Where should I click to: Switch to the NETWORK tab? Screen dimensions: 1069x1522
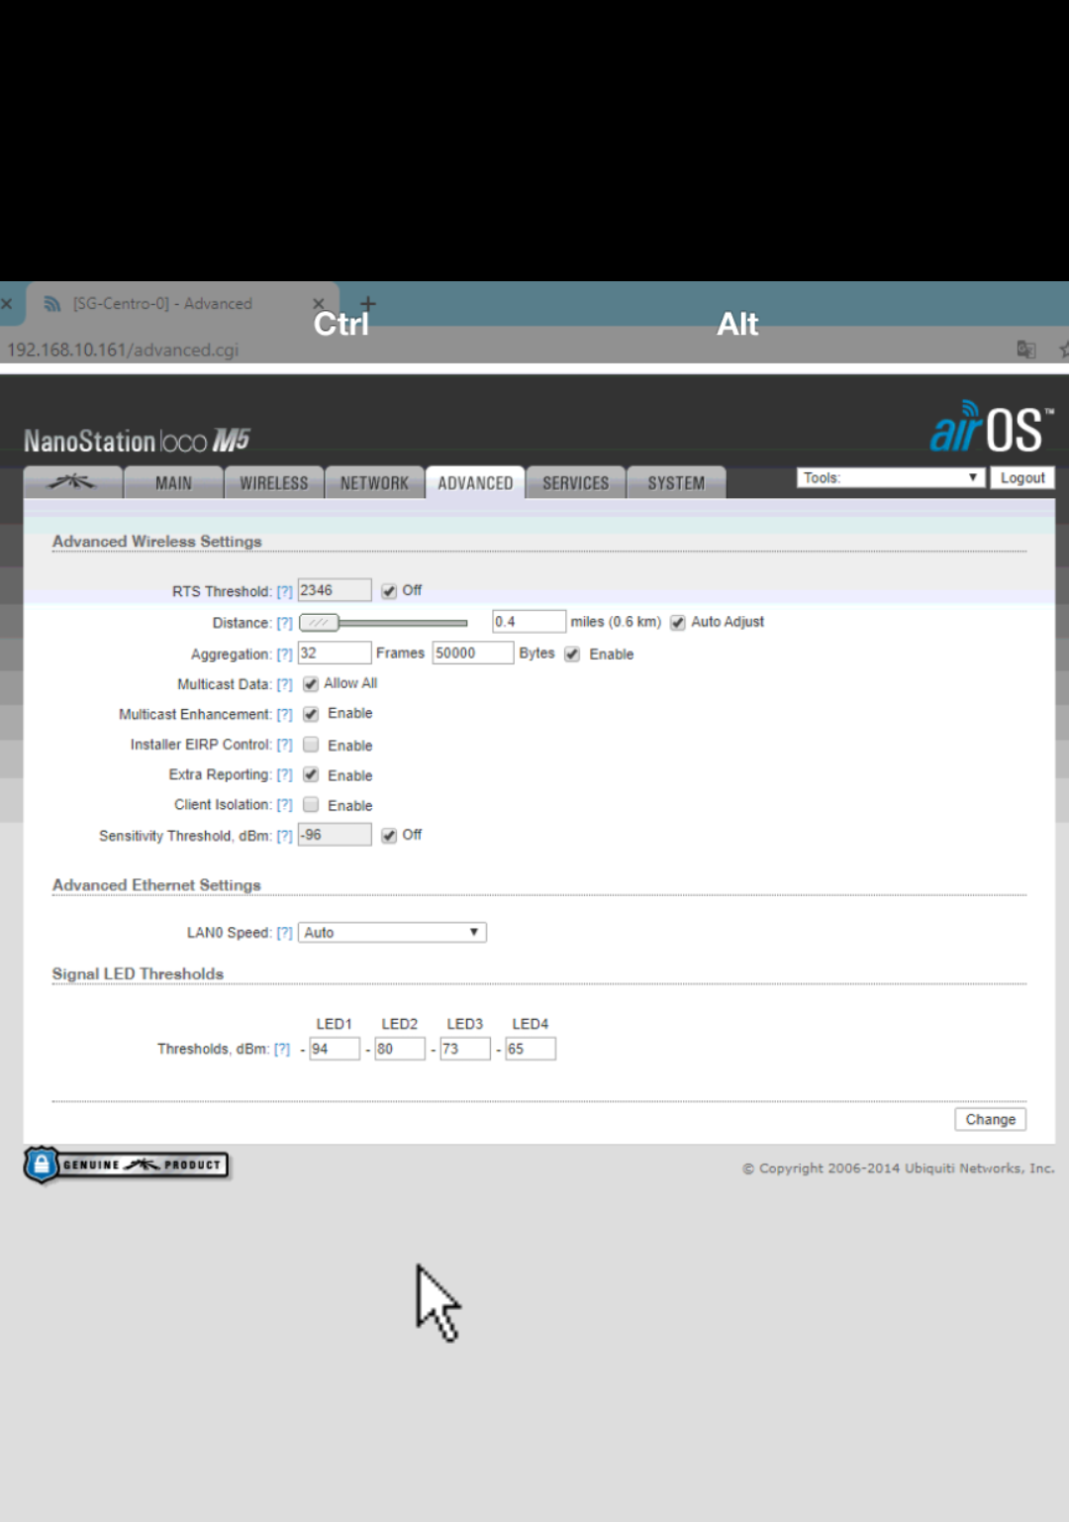click(374, 482)
